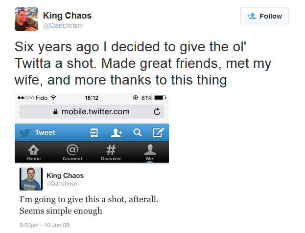This screenshot has height=233, width=305.
Task: Go to the Me tab
Action: [149, 152]
